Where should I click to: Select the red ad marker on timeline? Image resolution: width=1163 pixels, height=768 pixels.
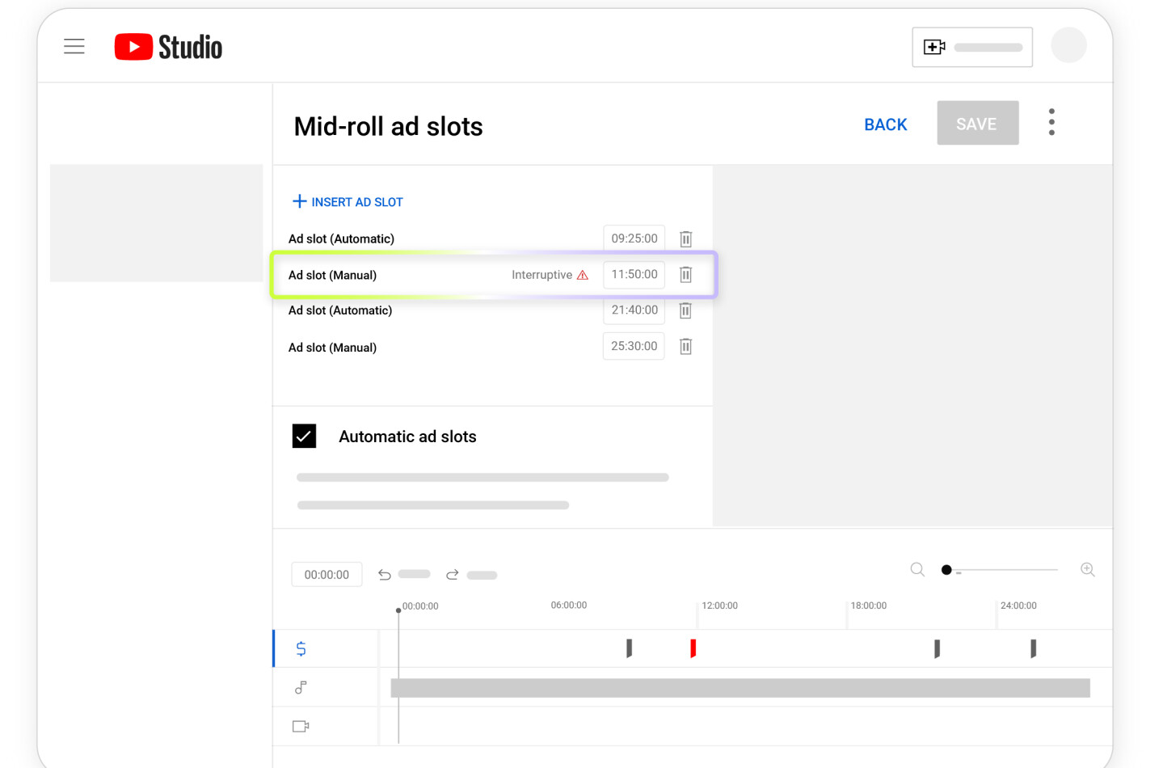pos(693,648)
